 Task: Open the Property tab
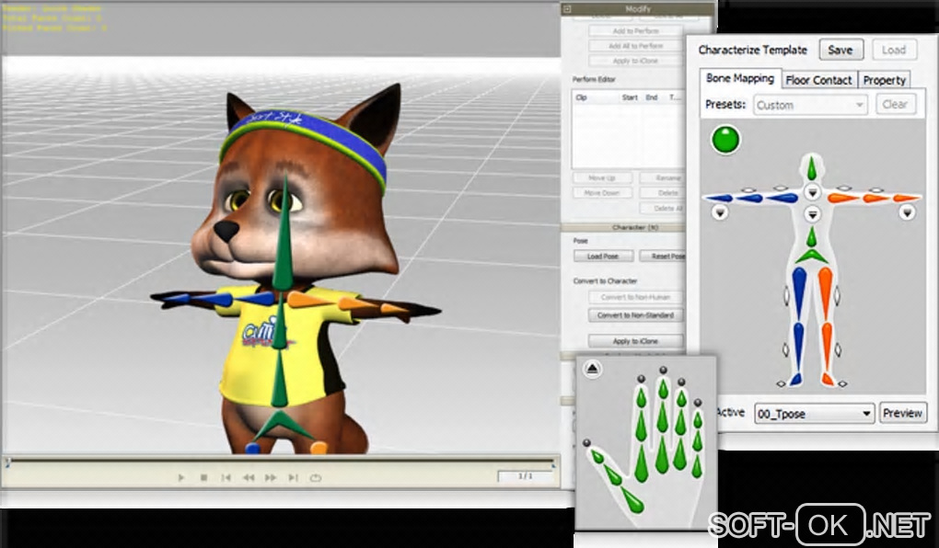[884, 80]
